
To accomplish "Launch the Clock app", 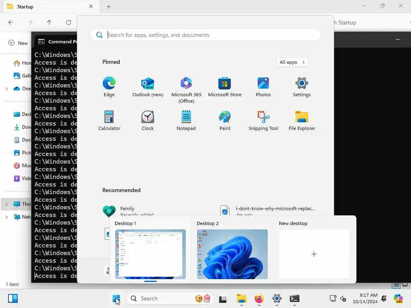I will pyautogui.click(x=148, y=120).
